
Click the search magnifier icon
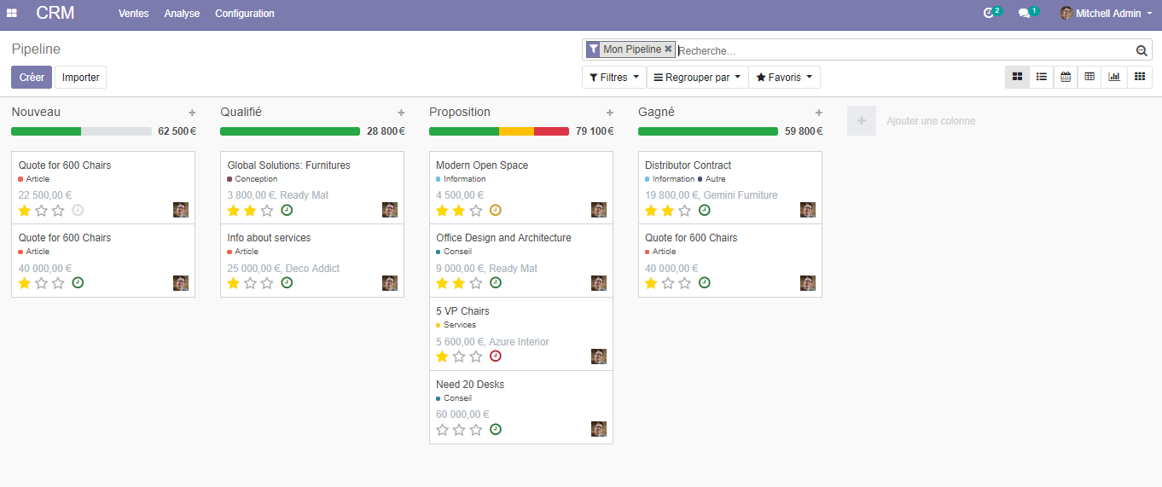coord(1141,51)
